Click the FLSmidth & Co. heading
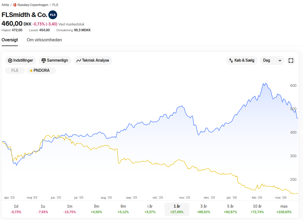This screenshot has width=303, height=220. pos(24,15)
